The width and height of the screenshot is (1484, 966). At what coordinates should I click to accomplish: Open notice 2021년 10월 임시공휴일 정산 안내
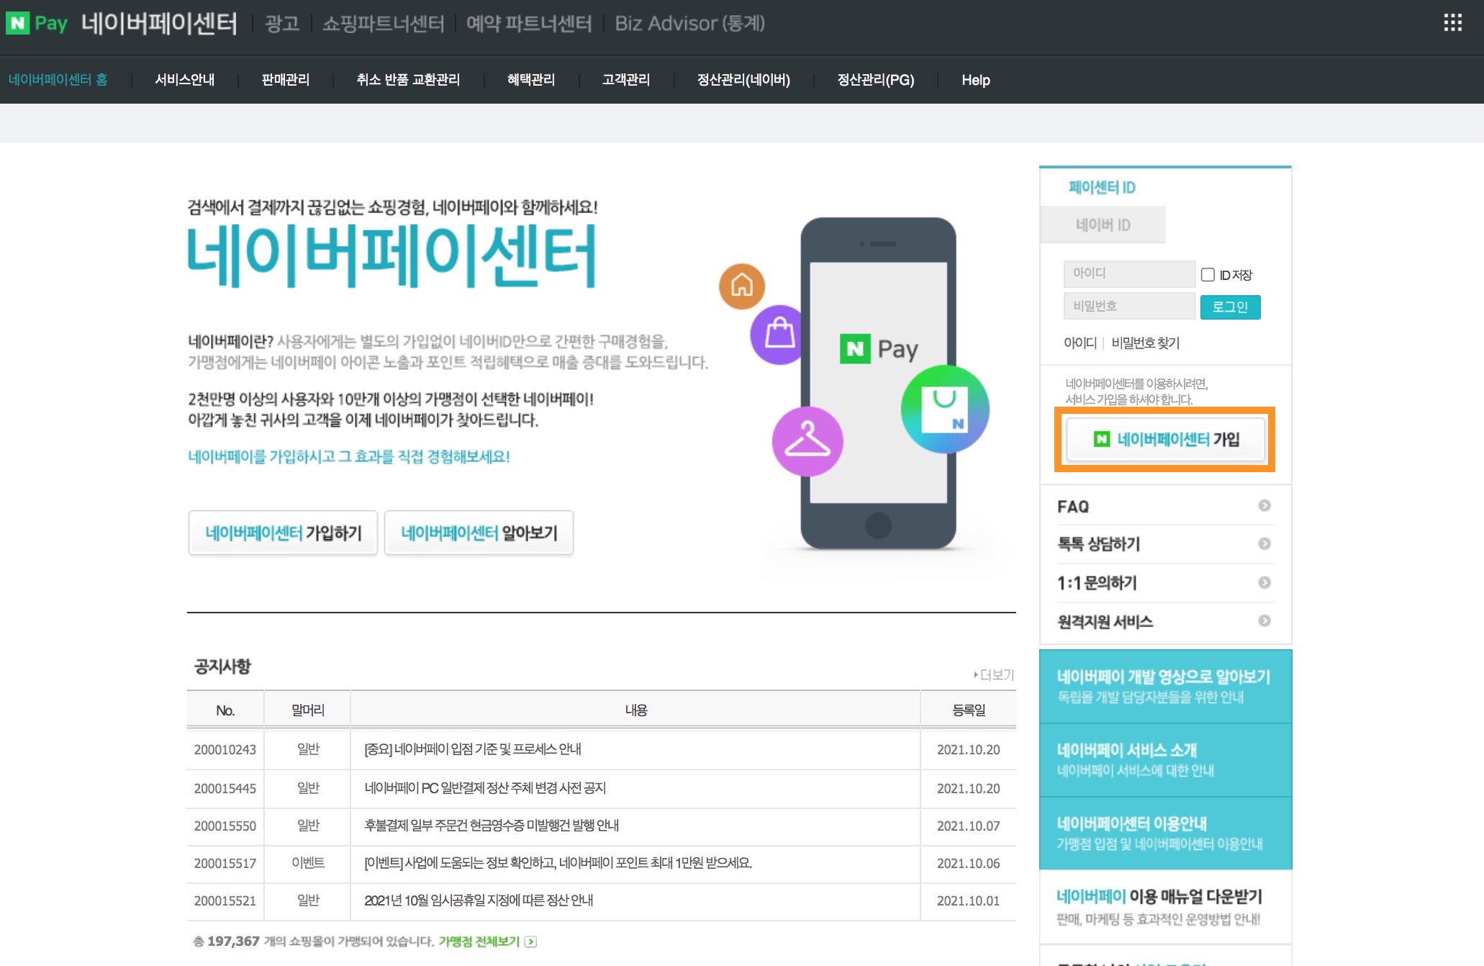coord(479,900)
